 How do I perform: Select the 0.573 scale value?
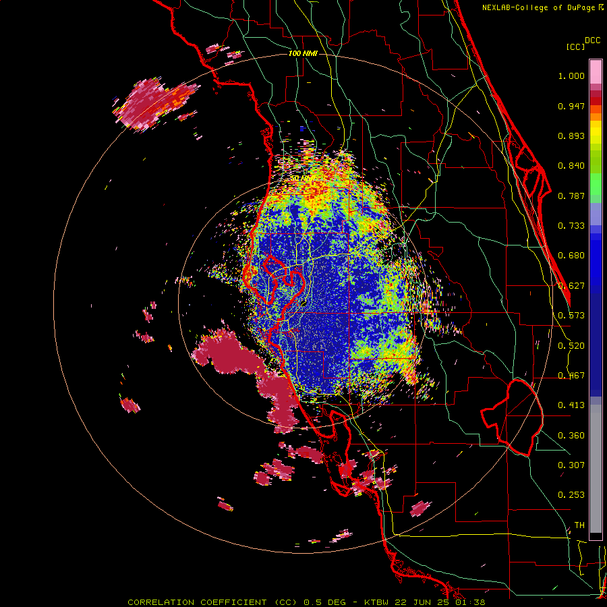pyautogui.click(x=571, y=316)
